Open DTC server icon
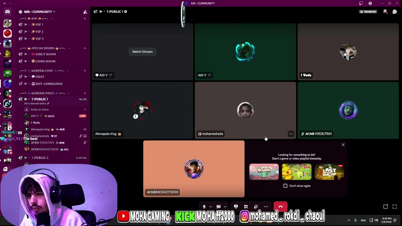Viewport: 402px width, 226px height. [x=8, y=160]
